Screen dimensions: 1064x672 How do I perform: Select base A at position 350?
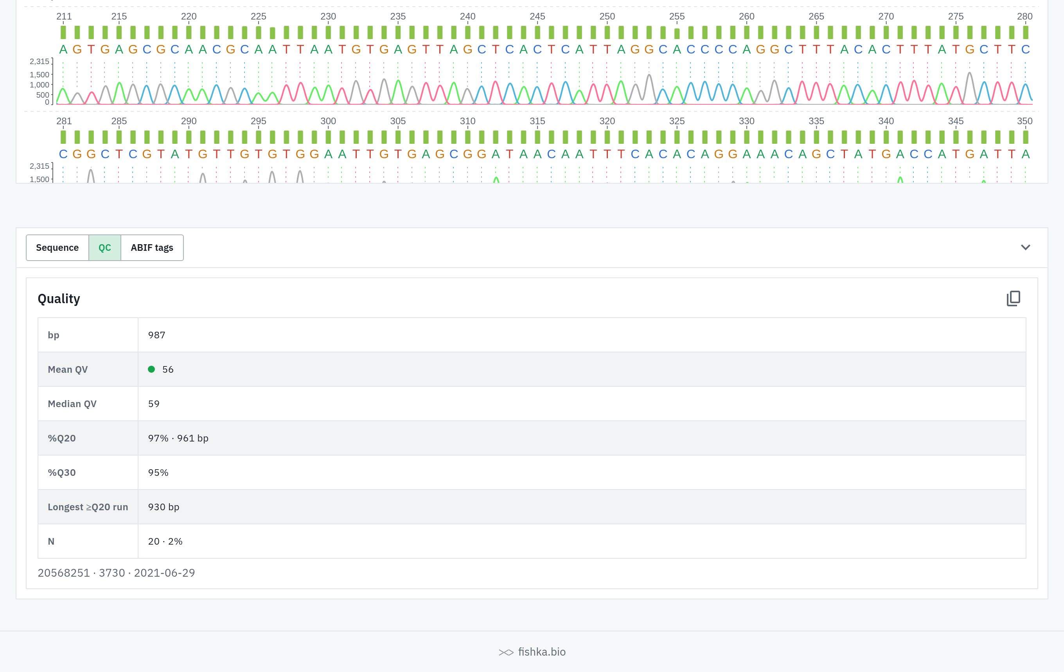1026,154
